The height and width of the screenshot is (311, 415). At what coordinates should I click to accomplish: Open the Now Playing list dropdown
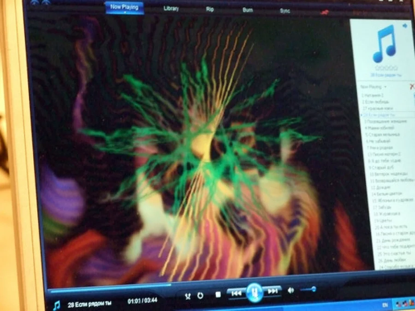(x=373, y=87)
